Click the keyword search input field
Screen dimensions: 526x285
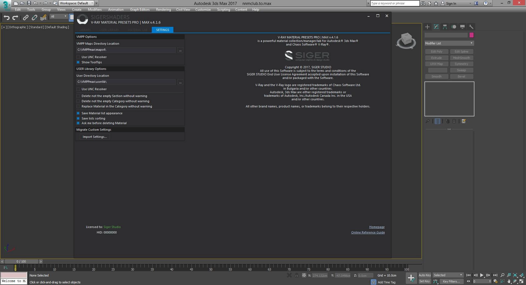point(395,3)
